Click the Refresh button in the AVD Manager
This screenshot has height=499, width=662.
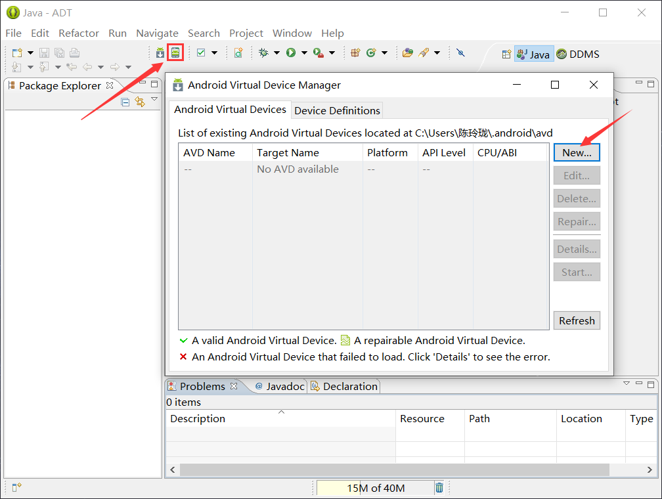(577, 321)
